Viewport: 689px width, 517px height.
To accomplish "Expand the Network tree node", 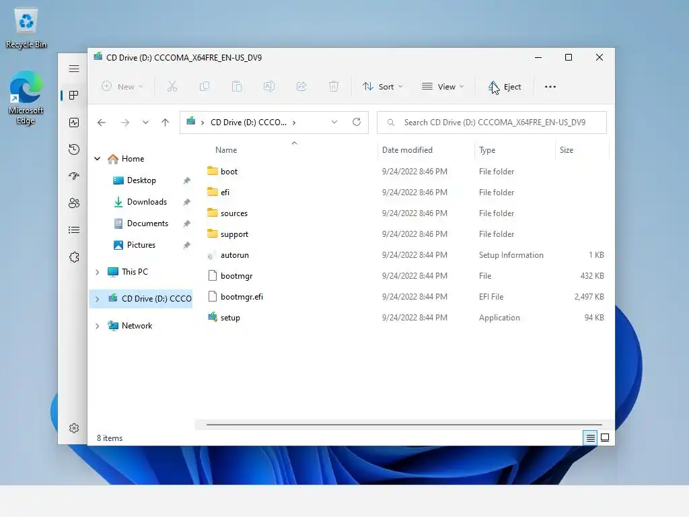I will [x=98, y=326].
